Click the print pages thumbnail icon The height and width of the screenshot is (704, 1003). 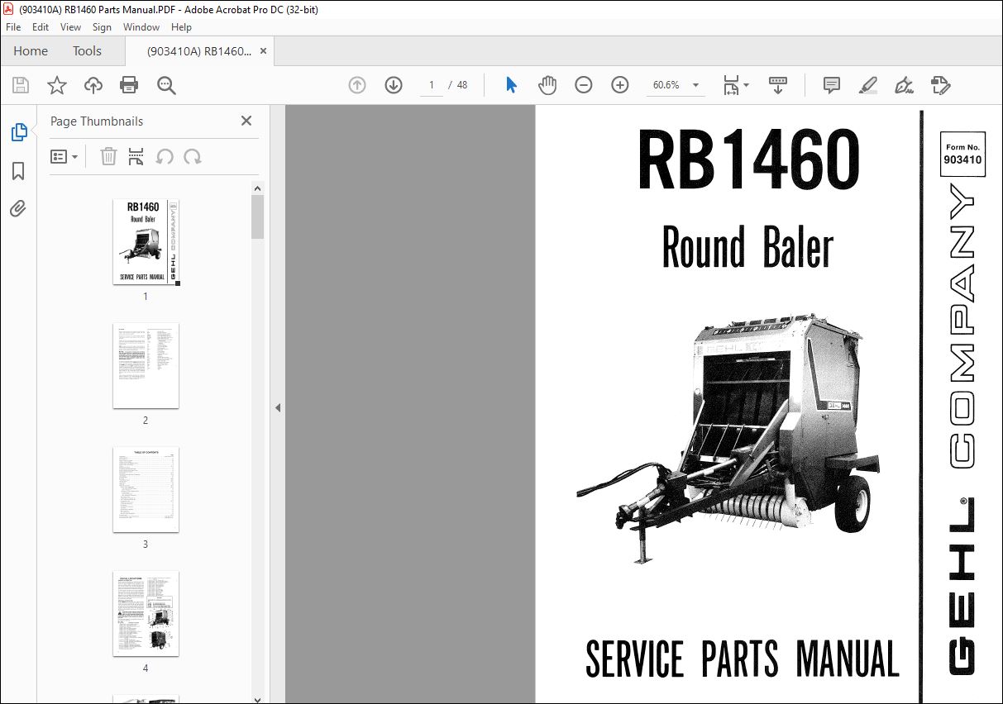click(136, 156)
